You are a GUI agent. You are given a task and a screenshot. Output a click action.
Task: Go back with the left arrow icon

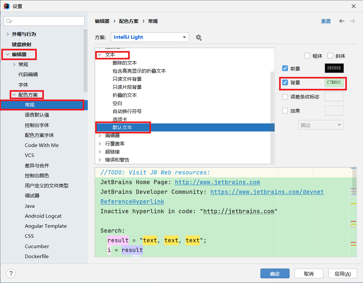coord(342,21)
